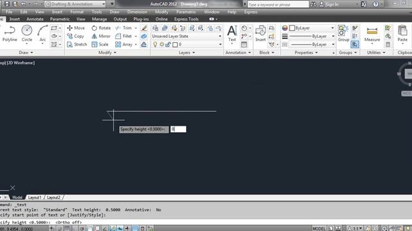This screenshot has width=412, height=231.
Task: Click the Group icon
Action: point(343,33)
